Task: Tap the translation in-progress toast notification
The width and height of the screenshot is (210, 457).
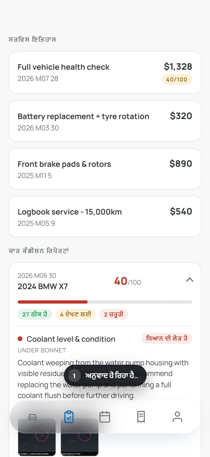Action: [105, 375]
